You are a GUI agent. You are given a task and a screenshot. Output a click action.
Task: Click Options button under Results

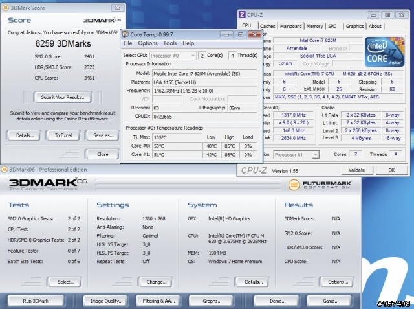coord(338,282)
